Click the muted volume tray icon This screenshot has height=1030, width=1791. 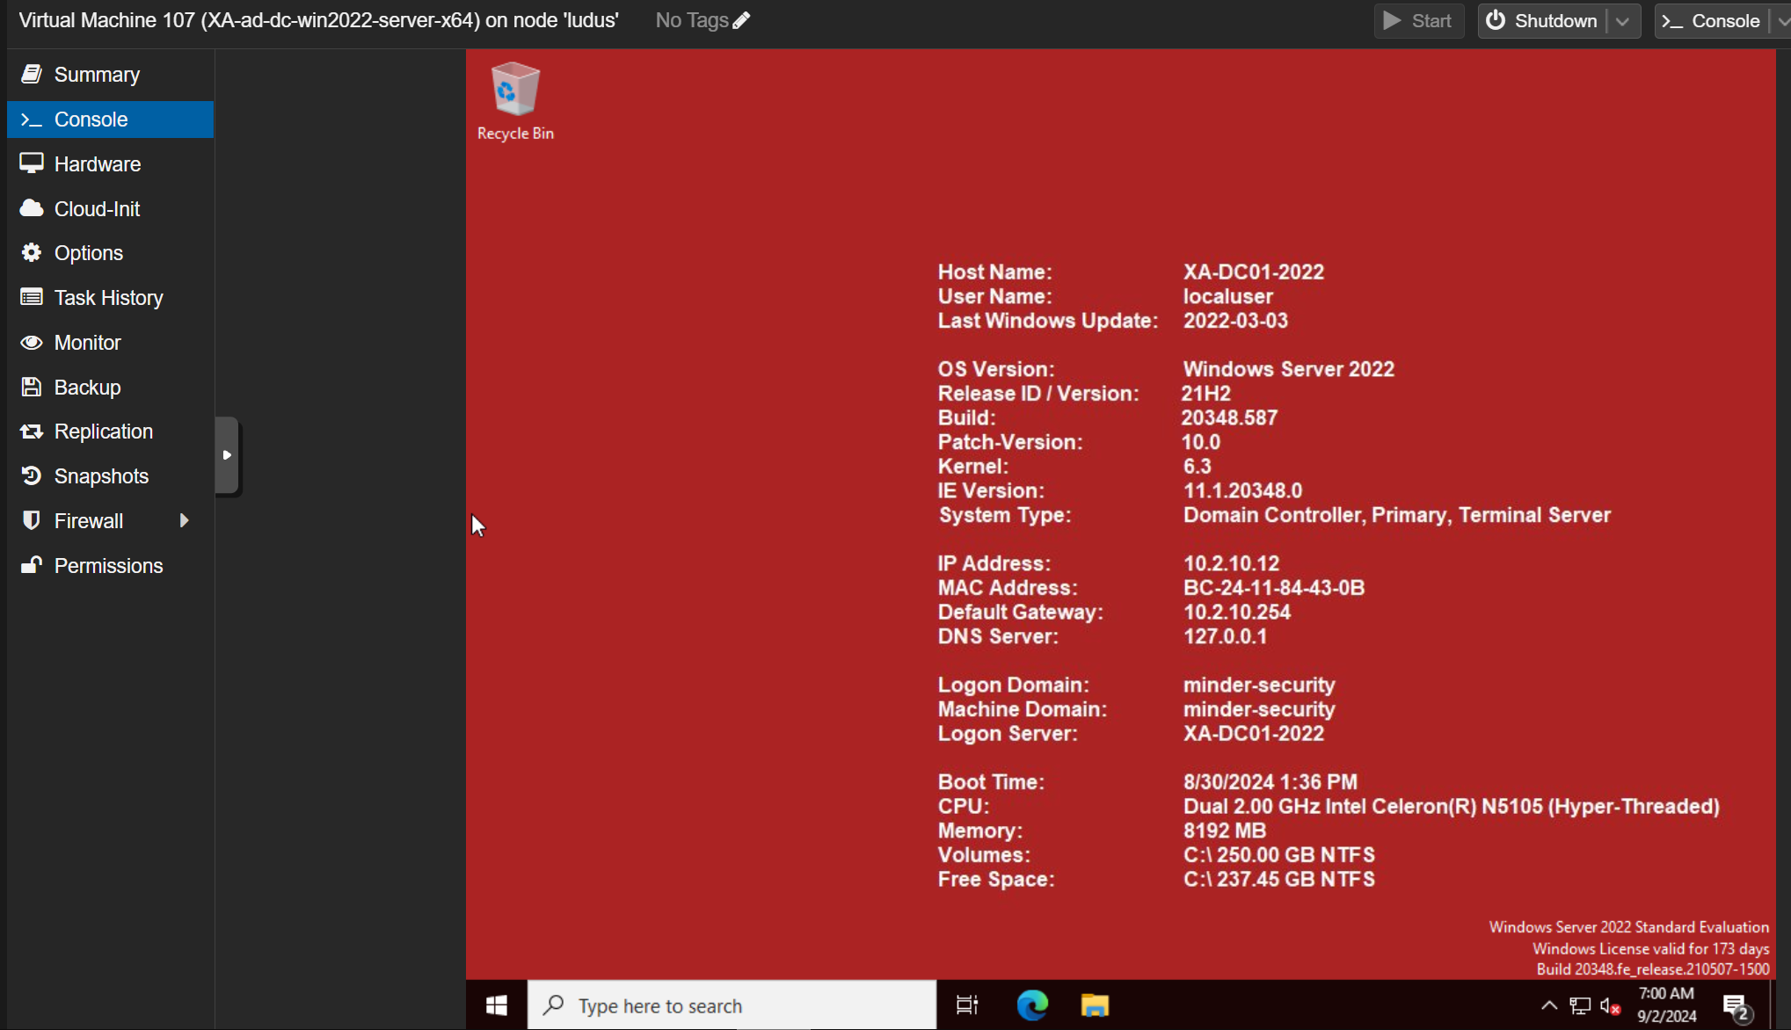(1610, 1005)
